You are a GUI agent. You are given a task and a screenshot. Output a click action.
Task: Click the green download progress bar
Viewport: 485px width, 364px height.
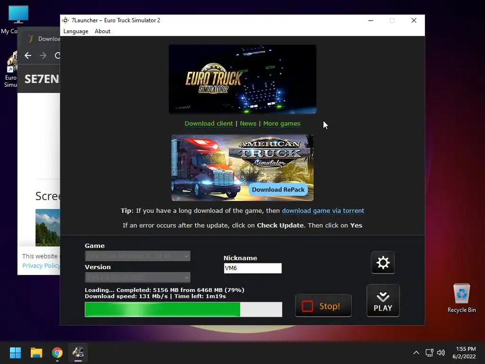click(183, 309)
